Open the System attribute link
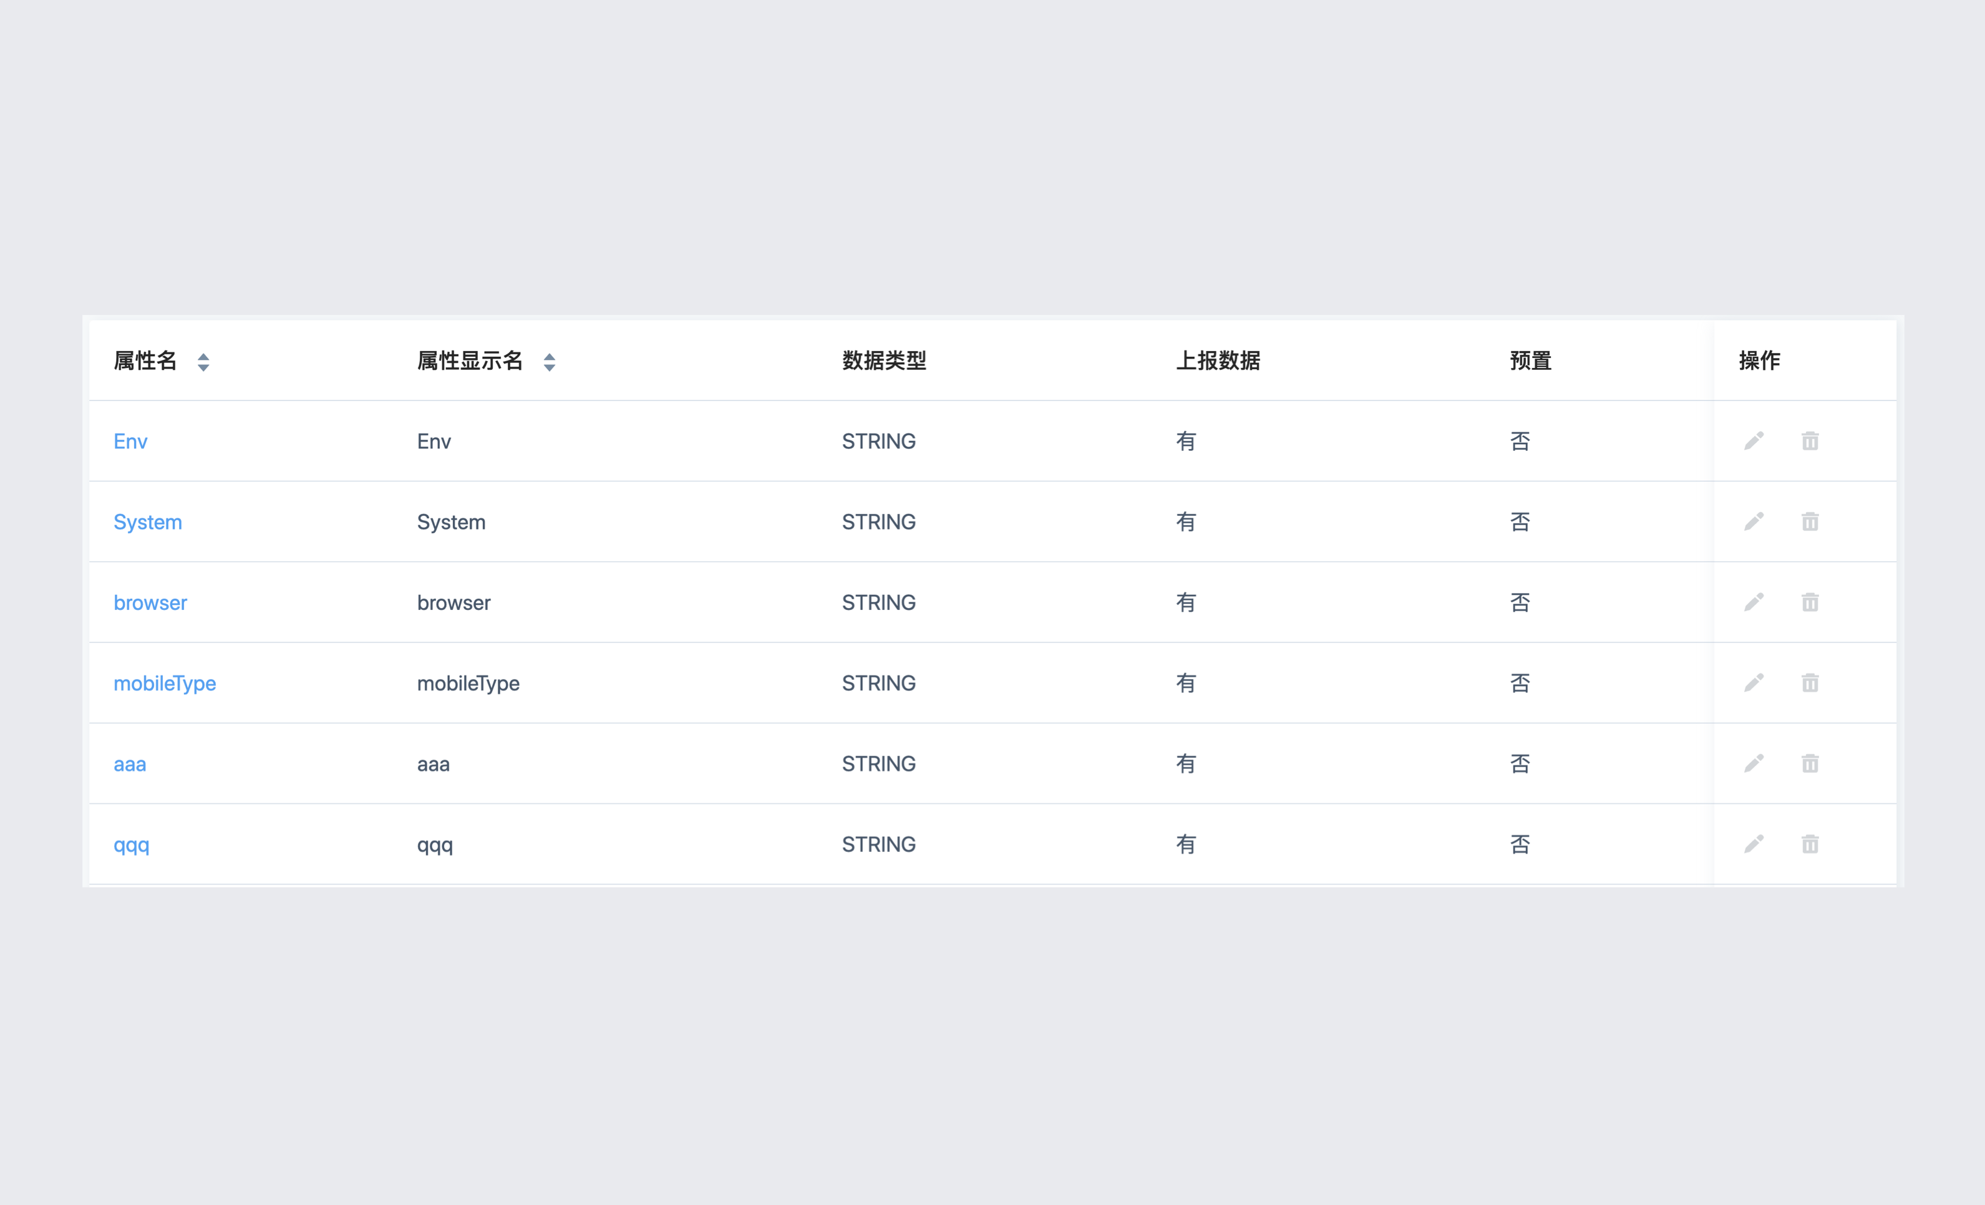This screenshot has width=1985, height=1205. coord(148,522)
